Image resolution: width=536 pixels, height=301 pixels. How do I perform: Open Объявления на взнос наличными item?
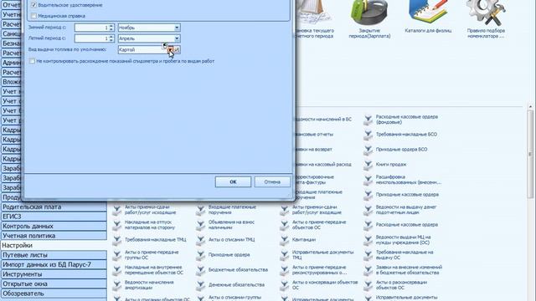pos(225,225)
